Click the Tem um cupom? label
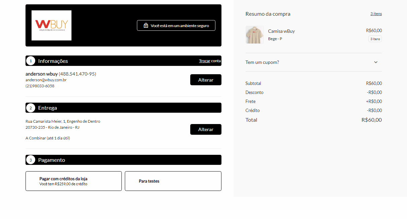This screenshot has width=407, height=219. tap(262, 62)
